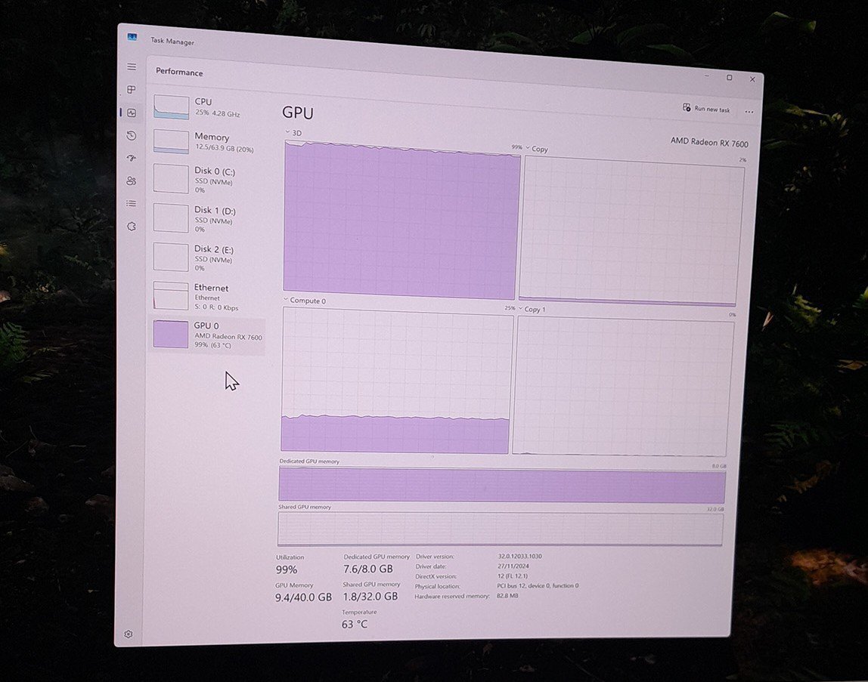This screenshot has height=682, width=868.
Task: Click the GPU heading text
Action: (x=298, y=113)
